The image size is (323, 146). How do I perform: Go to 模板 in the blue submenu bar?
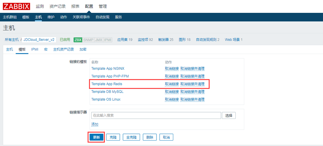click(26, 17)
